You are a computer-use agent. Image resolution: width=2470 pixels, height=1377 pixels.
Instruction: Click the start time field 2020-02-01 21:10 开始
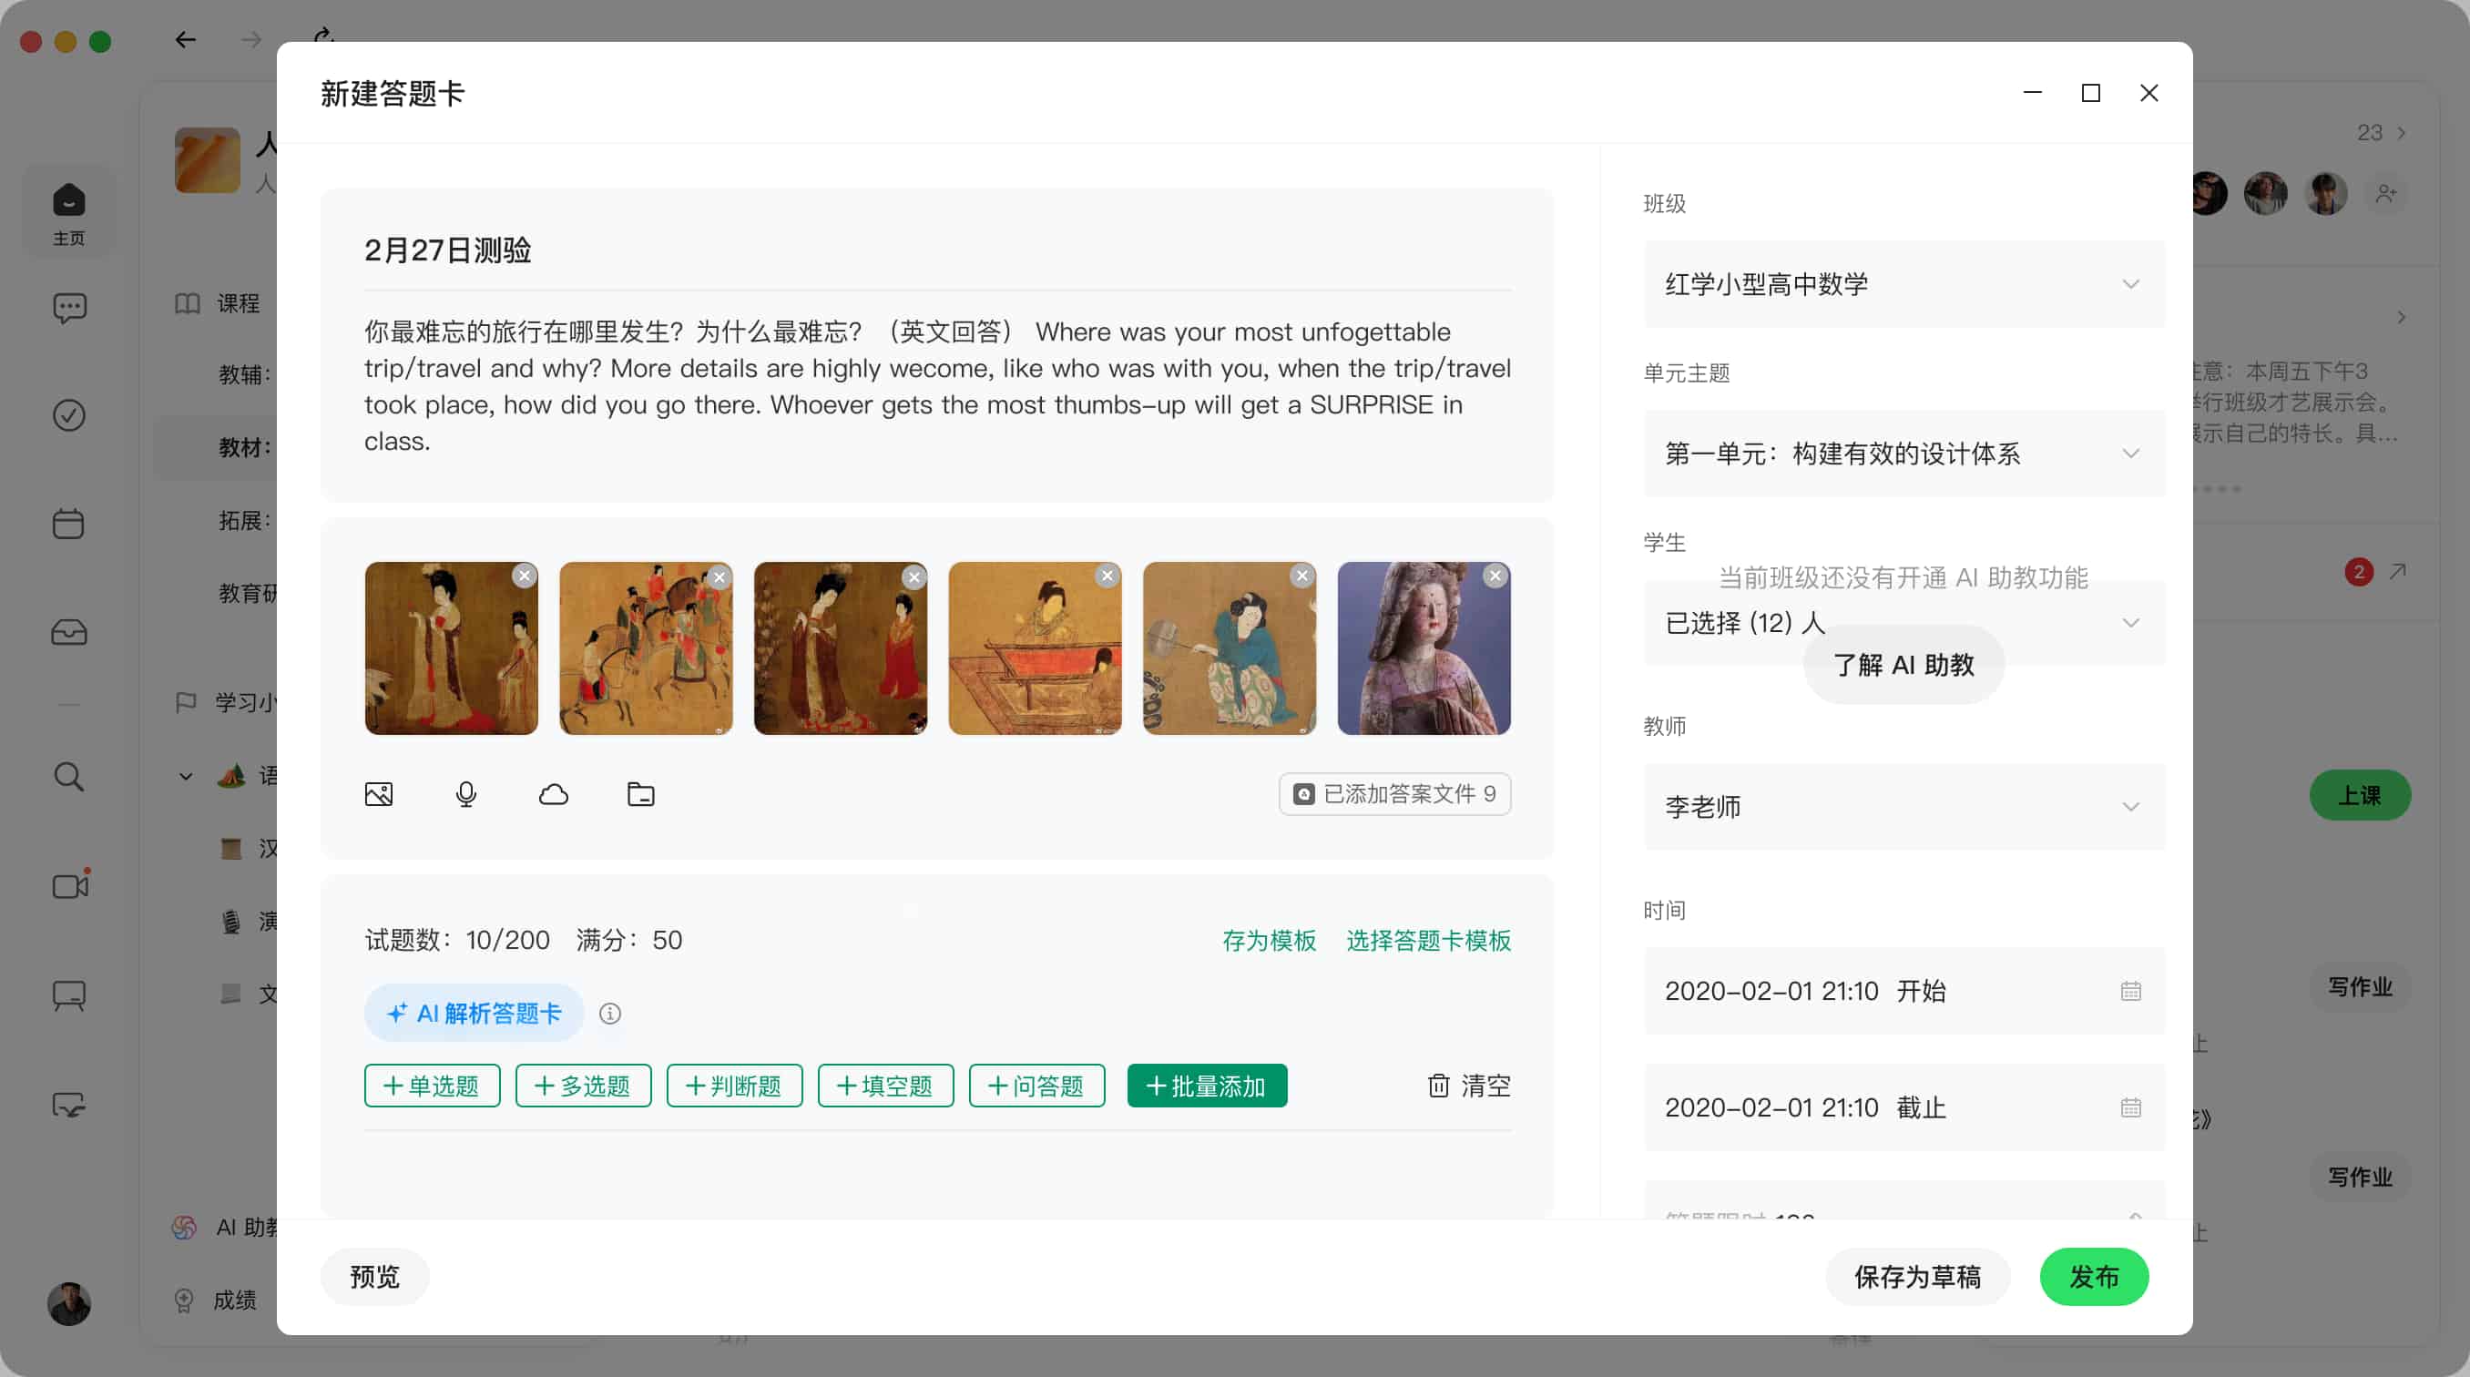pyautogui.click(x=1904, y=991)
